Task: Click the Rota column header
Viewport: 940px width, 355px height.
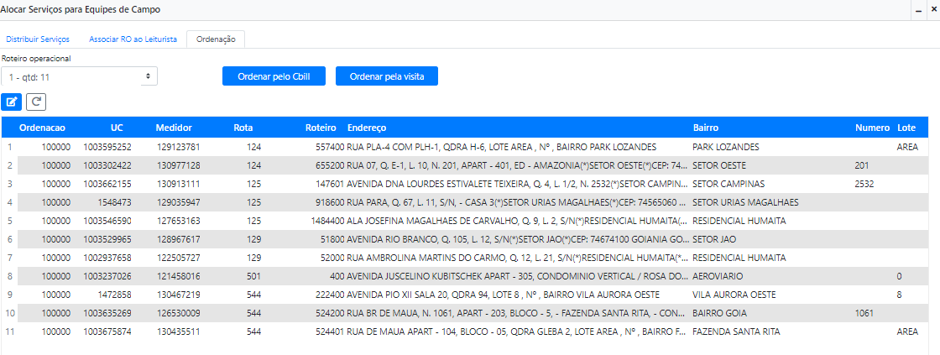Action: click(x=243, y=128)
